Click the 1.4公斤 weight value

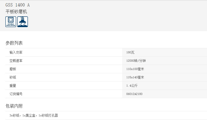coord(132,86)
